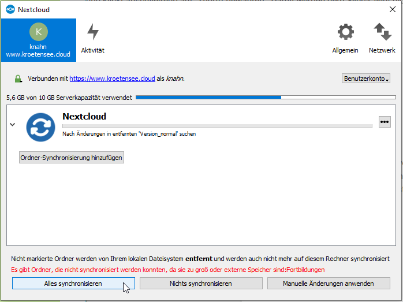Click the green lock connection icon
Image resolution: width=403 pixels, height=302 pixels.
[x=18, y=79]
